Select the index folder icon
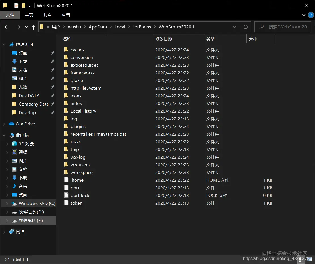 (66, 103)
